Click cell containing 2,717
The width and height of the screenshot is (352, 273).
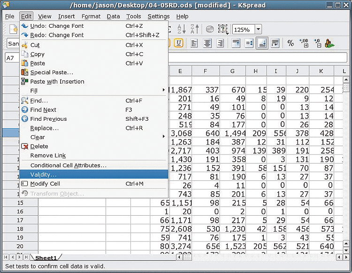coord(181,150)
